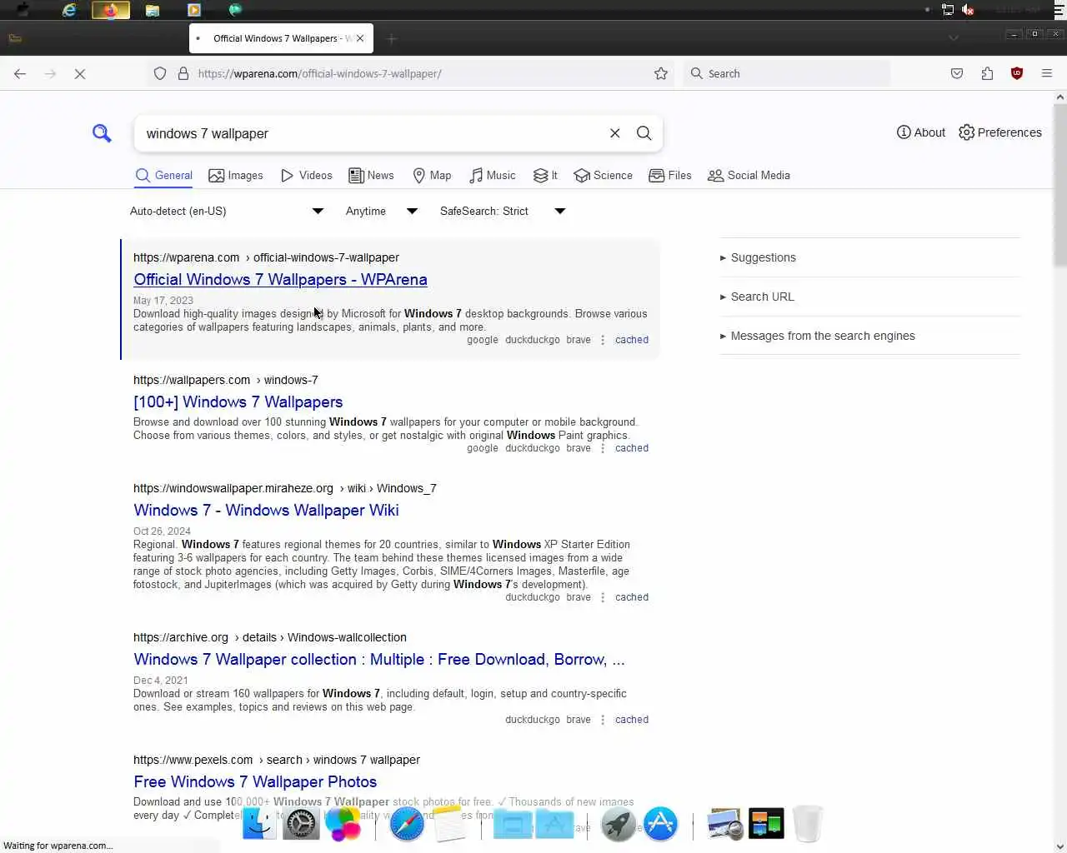Open the App Store icon in the dock
Screen dimensions: 1067x853
(660, 824)
